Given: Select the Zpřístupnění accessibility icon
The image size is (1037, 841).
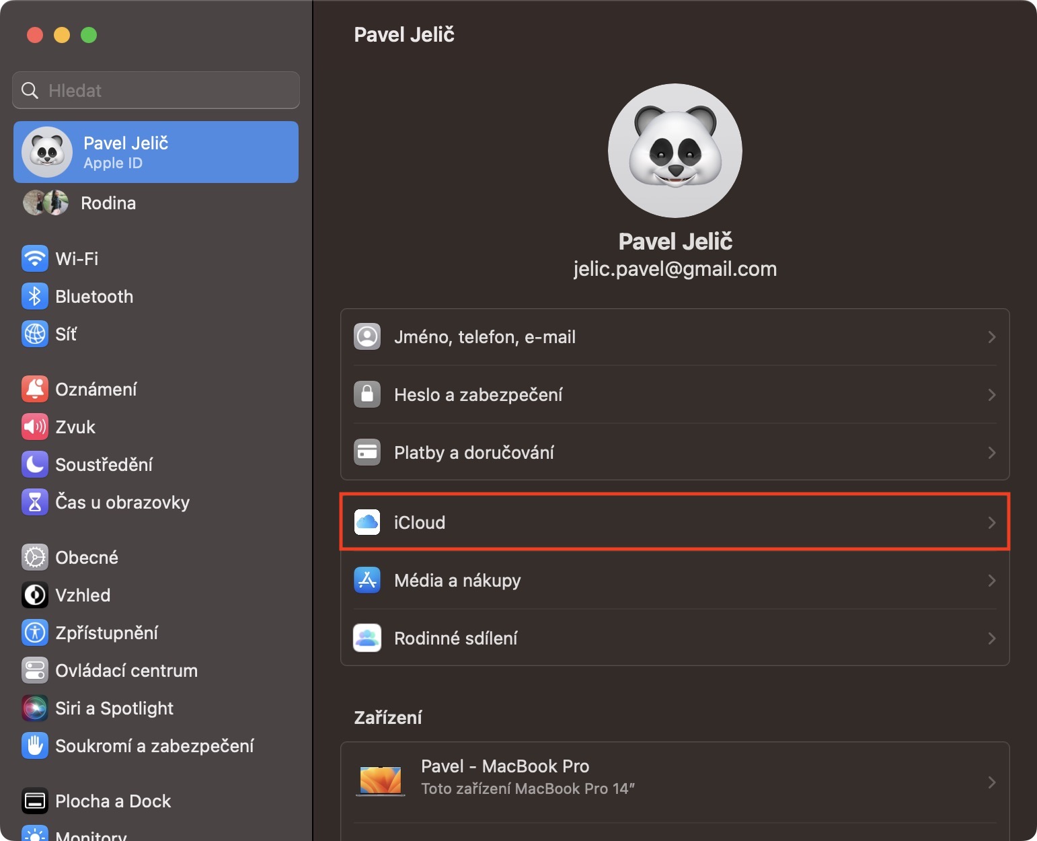Looking at the screenshot, I should click(35, 632).
